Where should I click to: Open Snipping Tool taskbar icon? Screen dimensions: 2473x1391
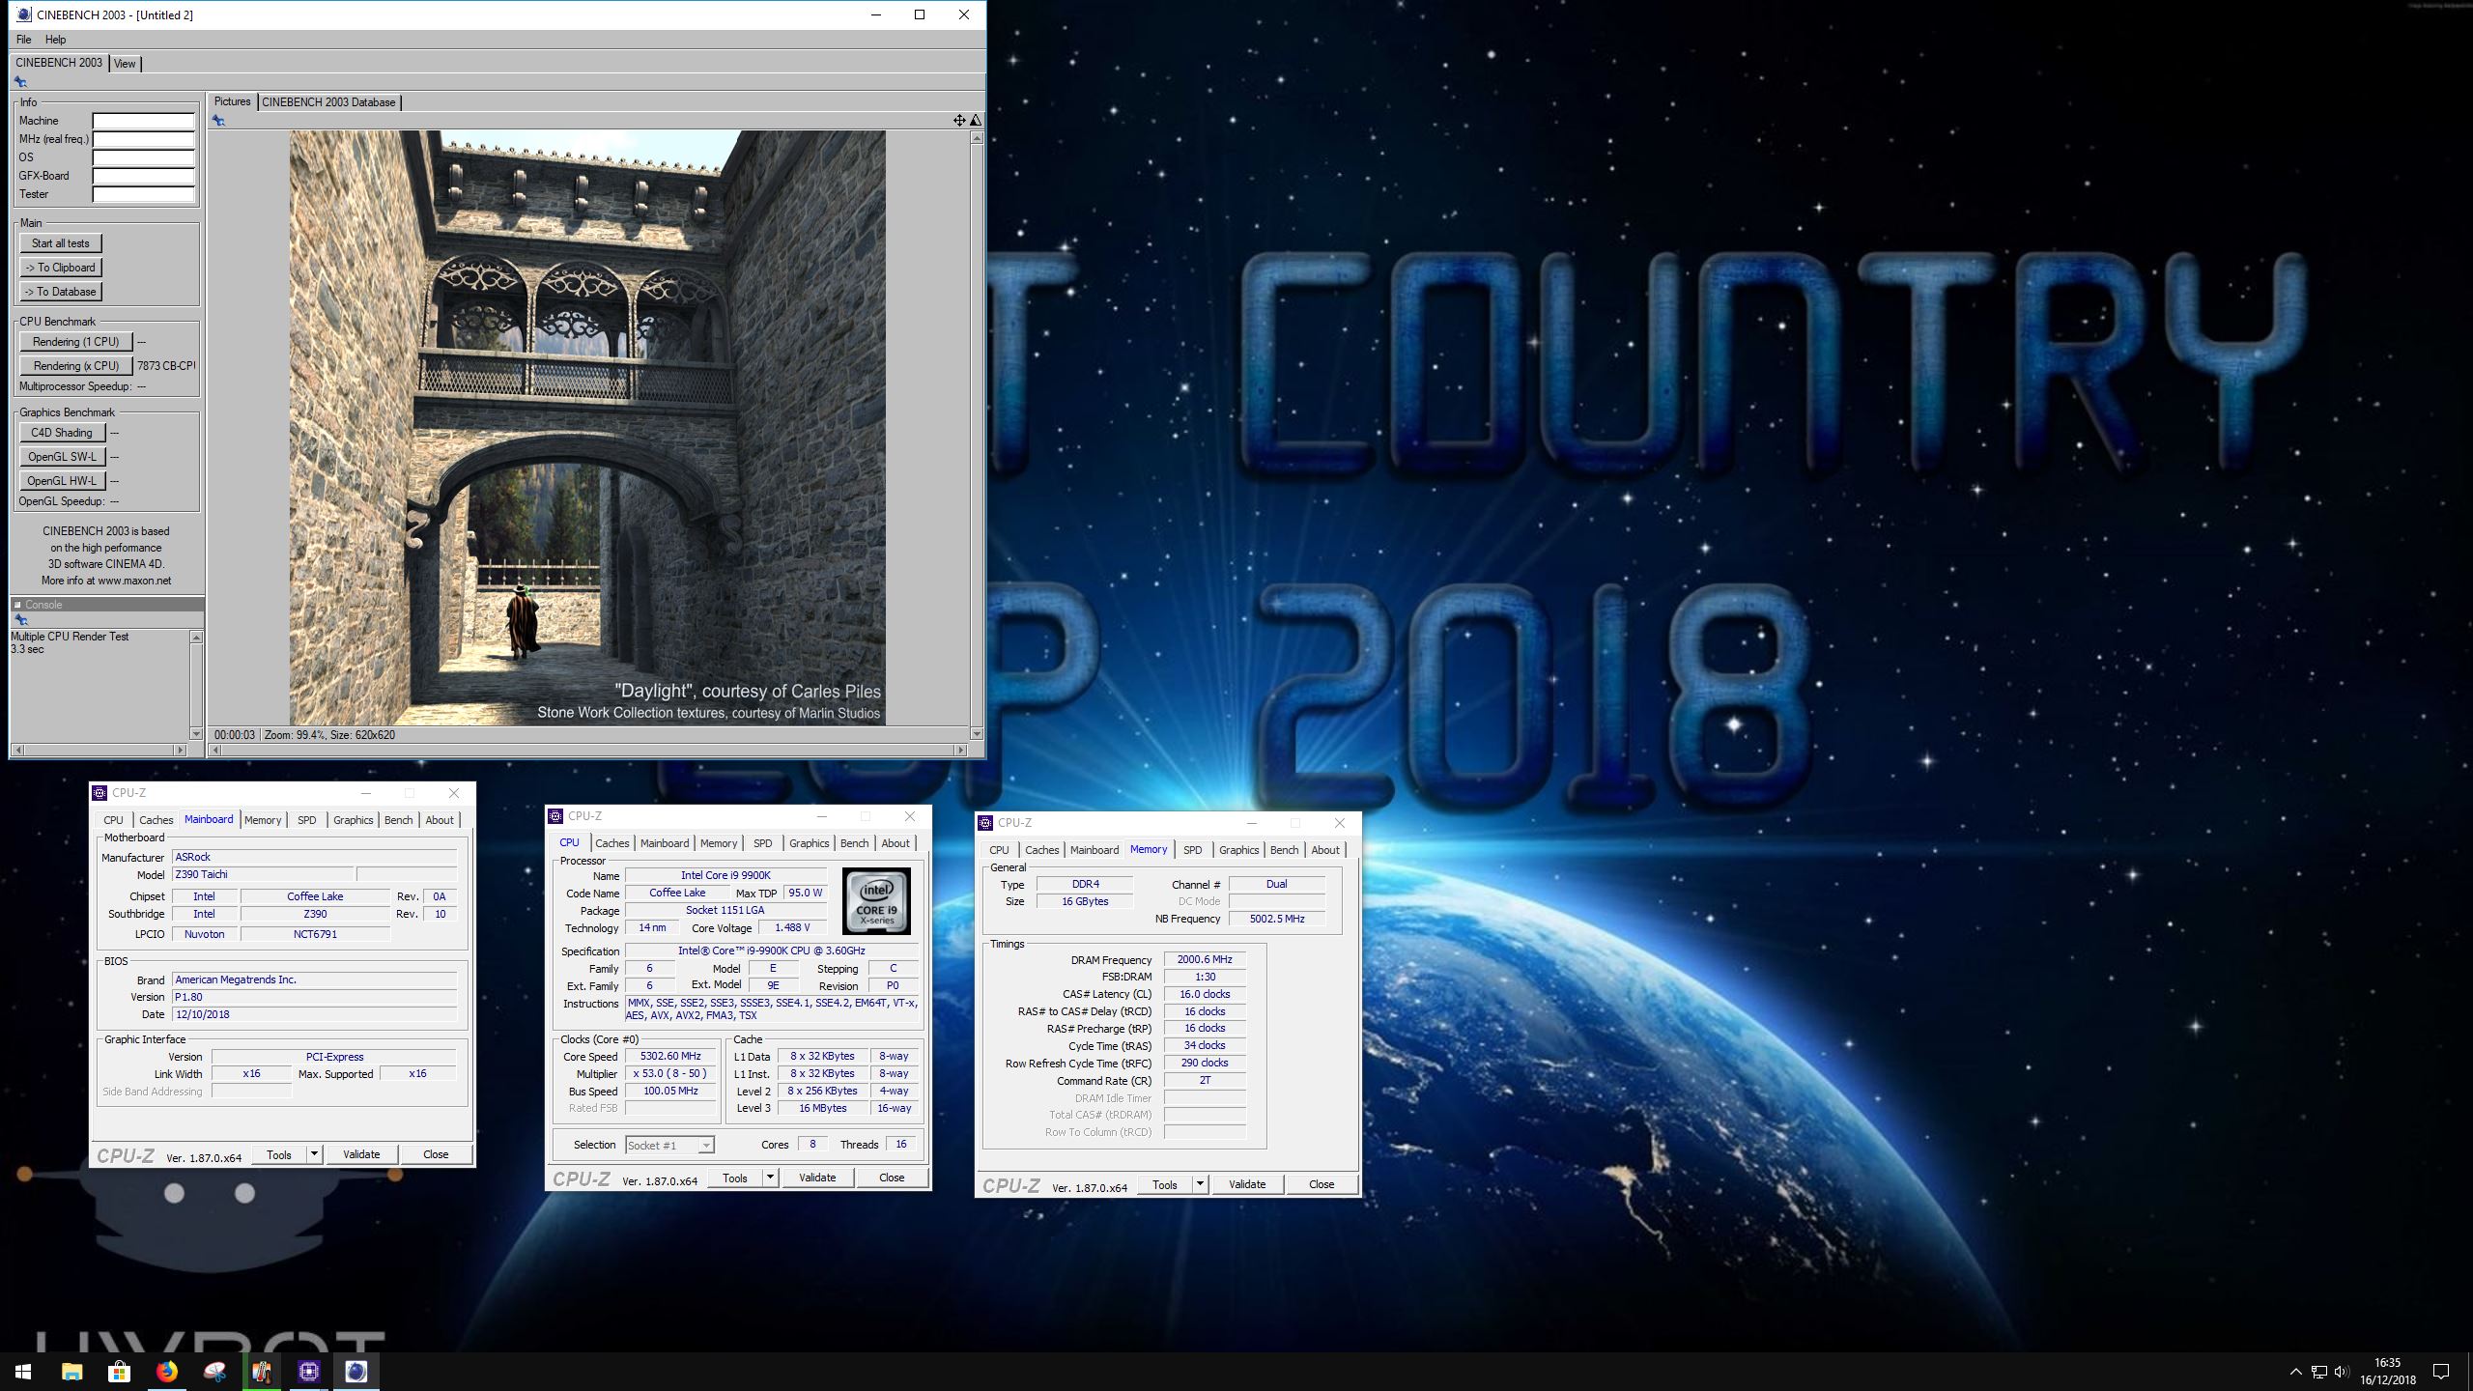click(x=213, y=1371)
